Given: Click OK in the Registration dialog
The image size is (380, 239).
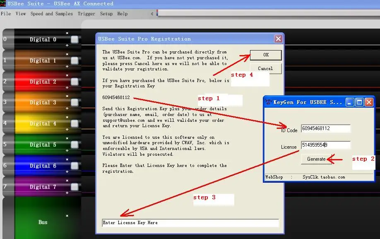Looking at the screenshot, I should [x=266, y=55].
